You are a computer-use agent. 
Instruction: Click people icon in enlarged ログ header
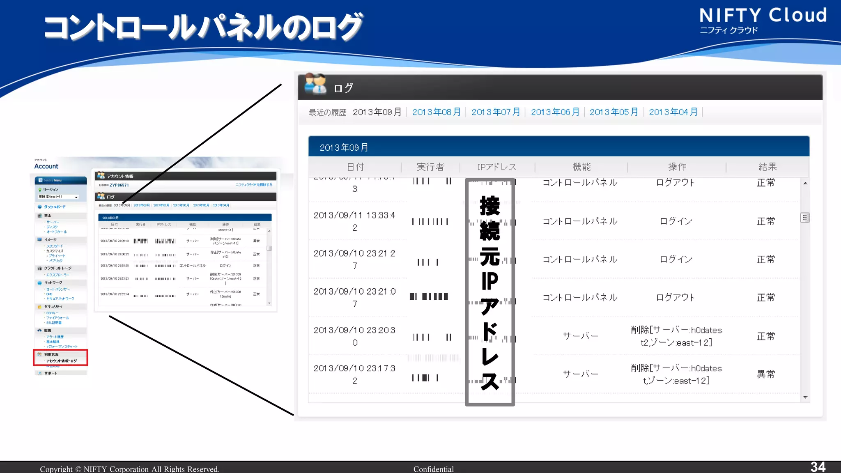[x=315, y=84]
